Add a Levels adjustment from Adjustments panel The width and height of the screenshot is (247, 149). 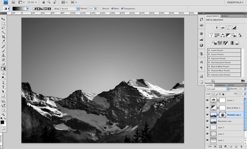click(223, 28)
